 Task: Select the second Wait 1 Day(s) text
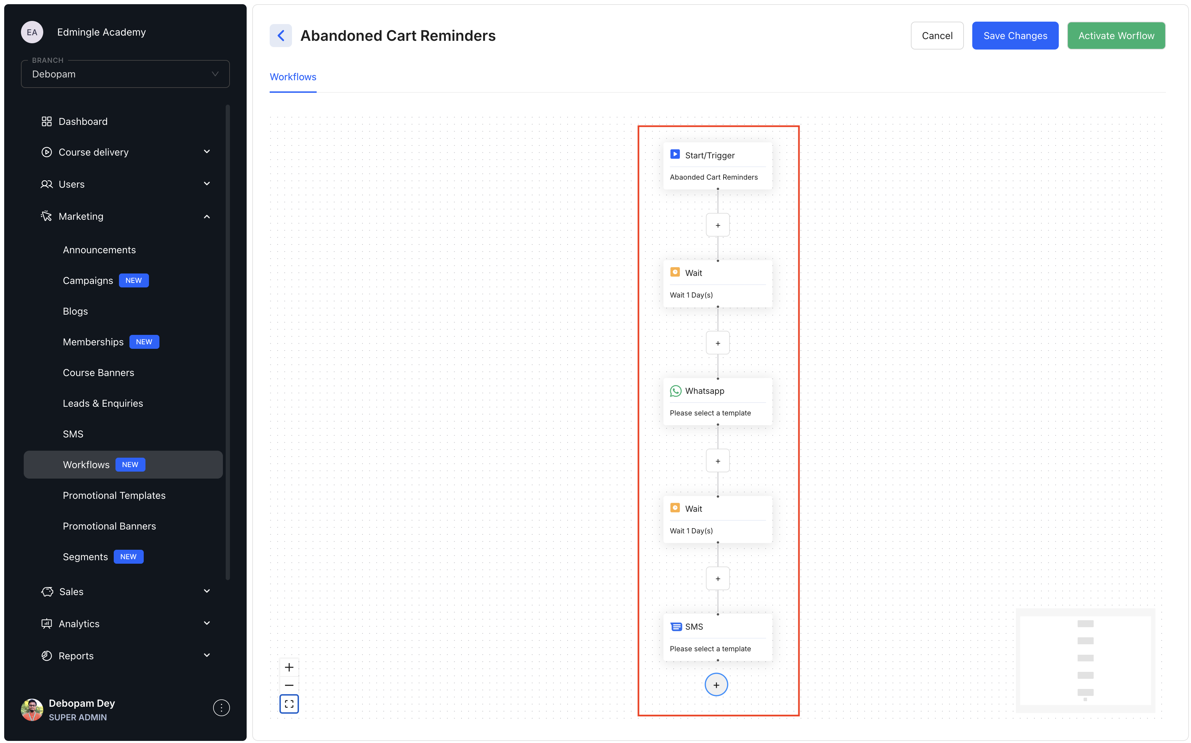(691, 531)
